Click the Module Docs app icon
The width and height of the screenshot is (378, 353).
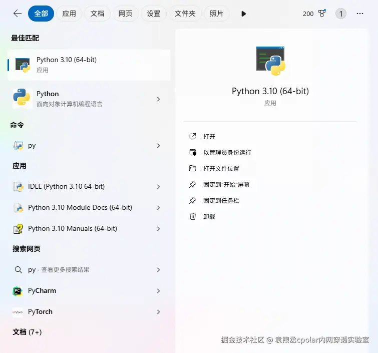(19, 208)
